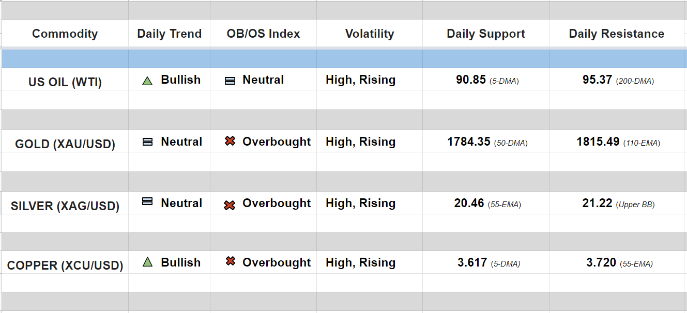
Task: Click the green bullish triangle for US Oil
Action: tap(147, 81)
